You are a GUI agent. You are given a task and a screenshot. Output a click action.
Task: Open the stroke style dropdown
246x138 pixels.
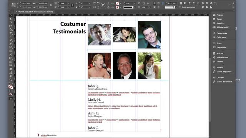coord(135,7)
